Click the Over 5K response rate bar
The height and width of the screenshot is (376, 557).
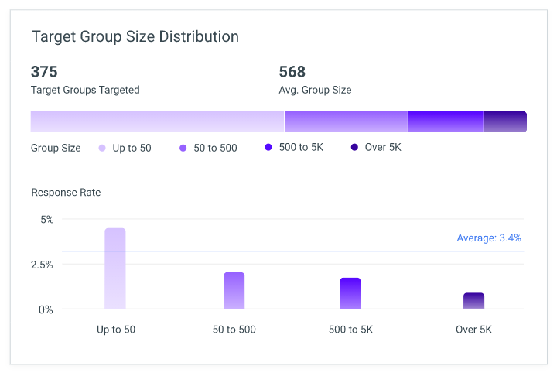[474, 301]
